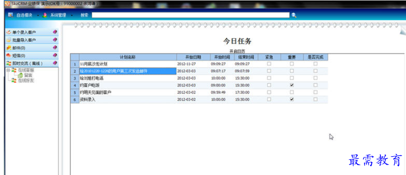This screenshot has height=175, width=406.
Task: Click the purple icon beside 邮件(0)
Action: click(x=55, y=48)
